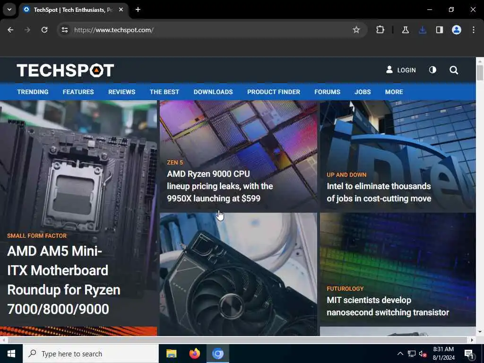Click the horizontal scrollbar right arrow
Viewport: 484px width, 363px height.
pyautogui.click(x=472, y=340)
